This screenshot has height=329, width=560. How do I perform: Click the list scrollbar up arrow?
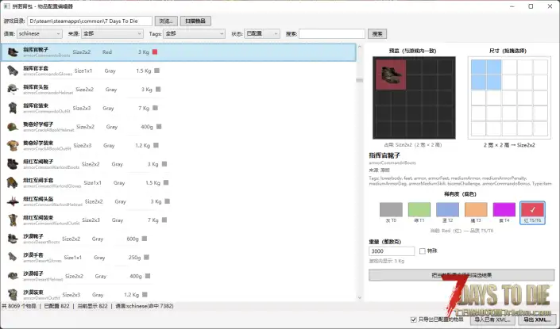point(359,47)
